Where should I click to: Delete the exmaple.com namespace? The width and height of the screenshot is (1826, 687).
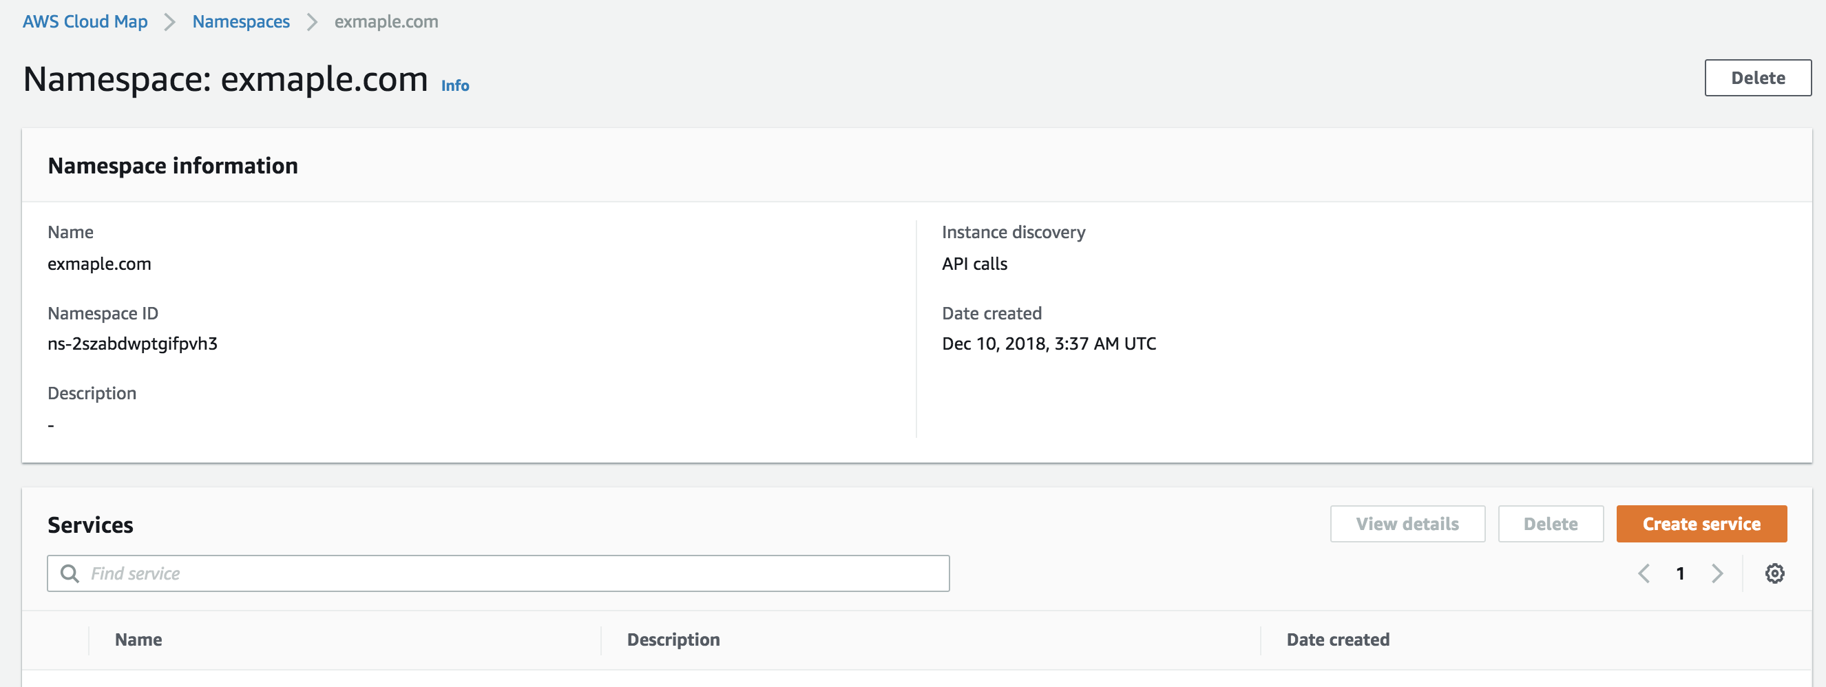(1758, 77)
